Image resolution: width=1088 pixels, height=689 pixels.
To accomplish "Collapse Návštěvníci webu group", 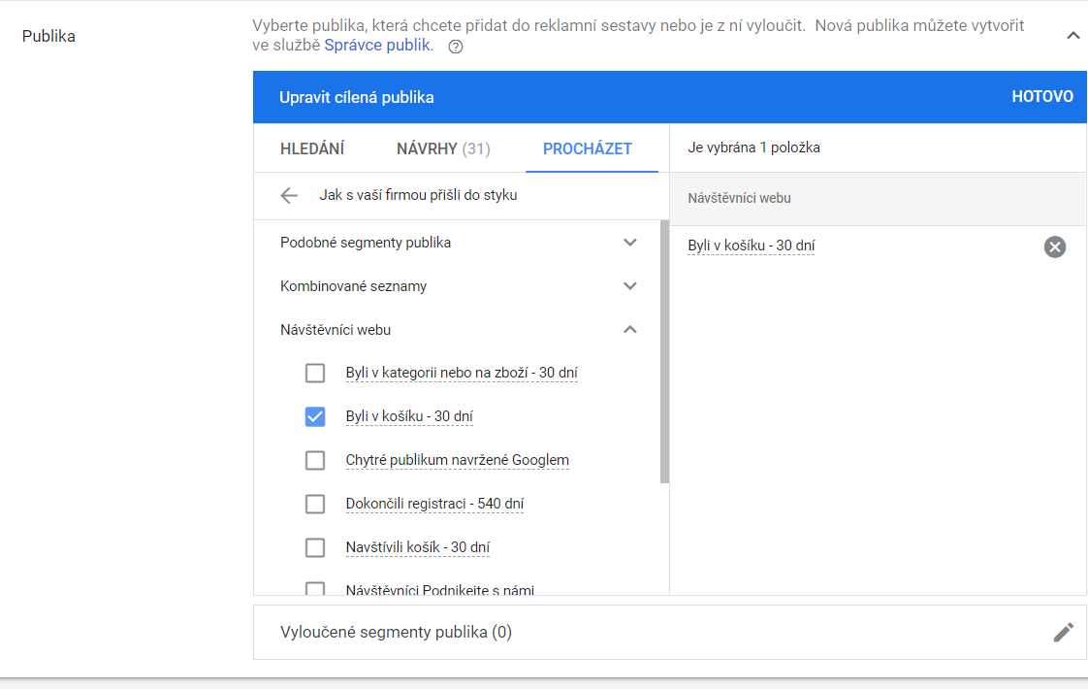I will [x=630, y=330].
